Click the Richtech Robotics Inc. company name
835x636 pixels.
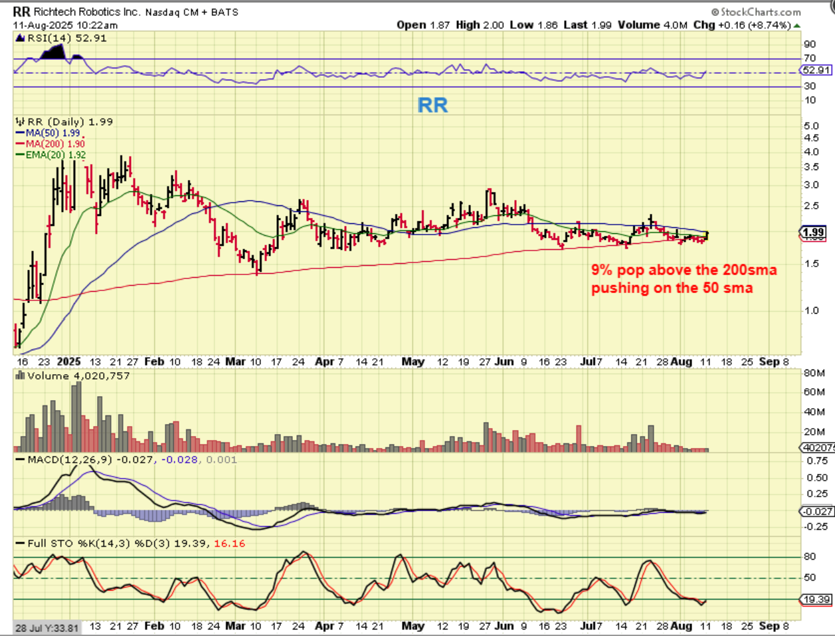86,12
